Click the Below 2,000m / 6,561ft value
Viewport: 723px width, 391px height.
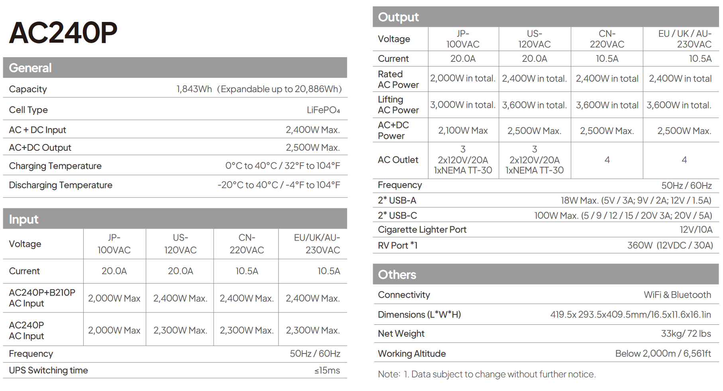tap(663, 353)
